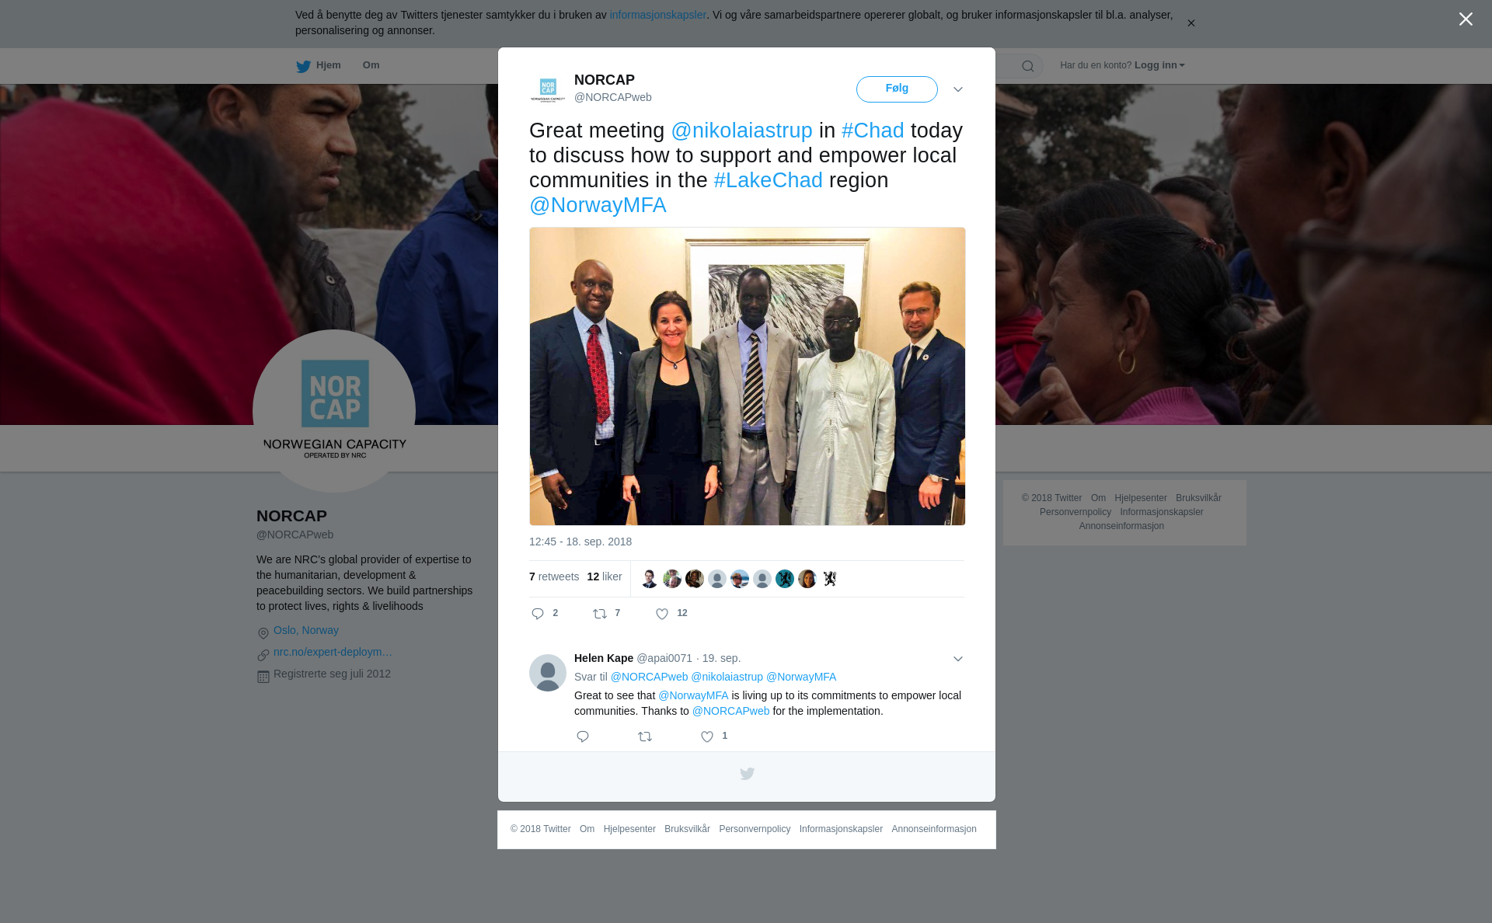The image size is (1492, 923).
Task: Open the Logg inn dropdown
Action: pyautogui.click(x=1159, y=65)
